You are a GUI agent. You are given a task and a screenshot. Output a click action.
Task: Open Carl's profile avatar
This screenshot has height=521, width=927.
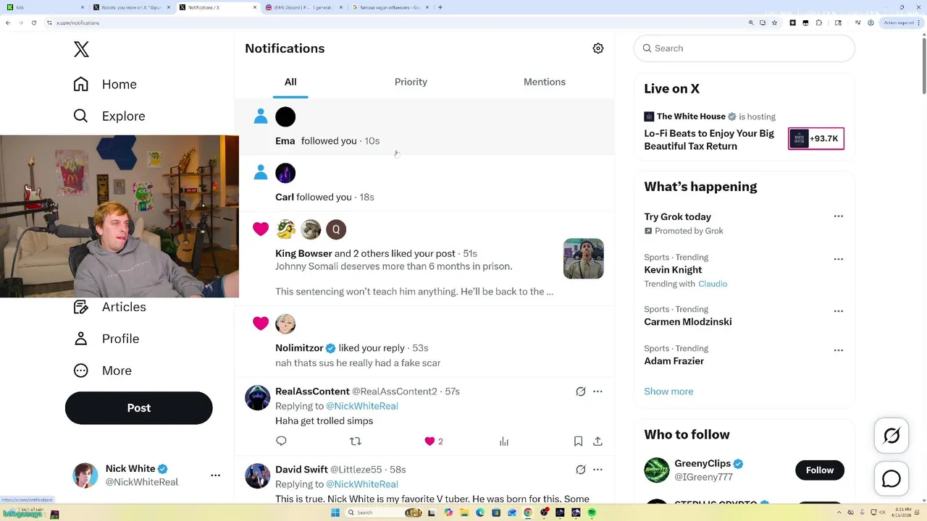[x=285, y=173]
